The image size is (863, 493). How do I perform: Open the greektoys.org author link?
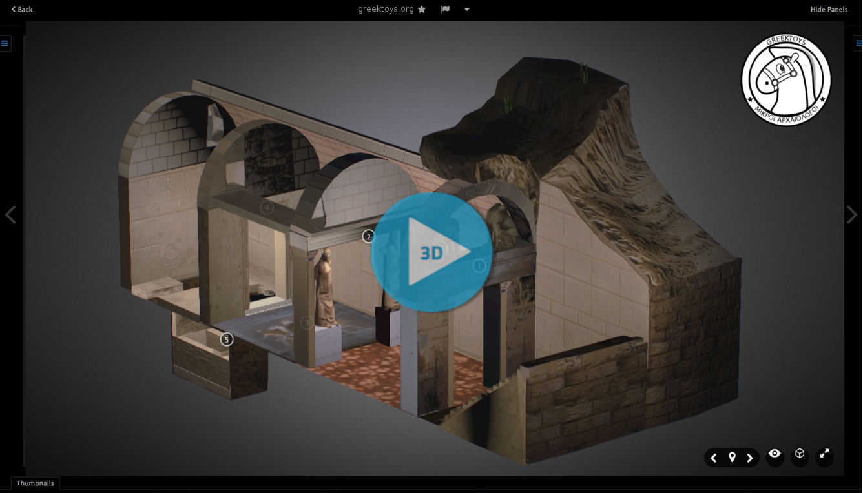pos(386,9)
